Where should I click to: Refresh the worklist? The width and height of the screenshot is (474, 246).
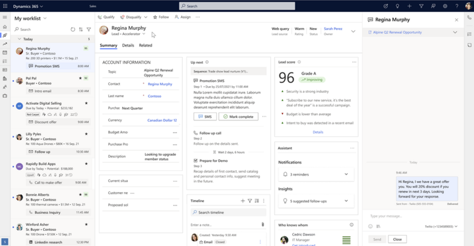(73, 29)
